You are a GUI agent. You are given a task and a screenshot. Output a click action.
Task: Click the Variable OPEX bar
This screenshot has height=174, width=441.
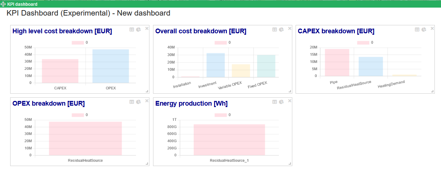[x=241, y=71]
